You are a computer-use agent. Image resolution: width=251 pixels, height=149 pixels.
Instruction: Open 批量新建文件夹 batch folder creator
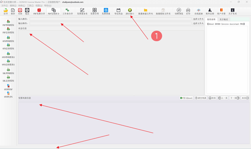point(146,12)
